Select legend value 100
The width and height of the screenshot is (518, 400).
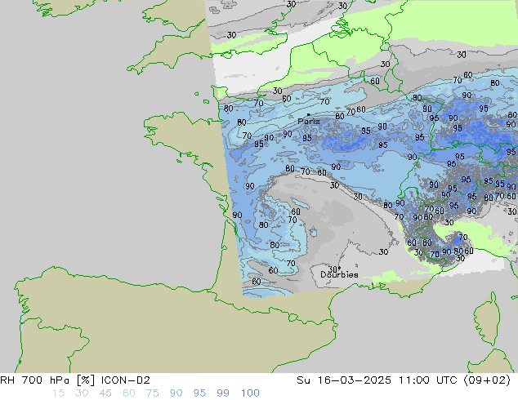250,393
